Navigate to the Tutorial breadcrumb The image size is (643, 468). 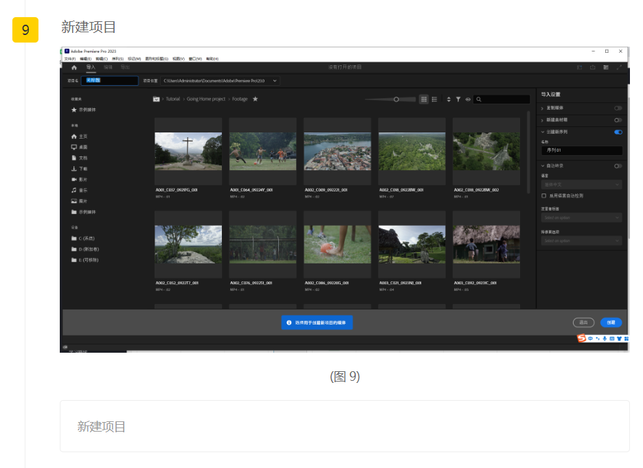click(x=172, y=100)
